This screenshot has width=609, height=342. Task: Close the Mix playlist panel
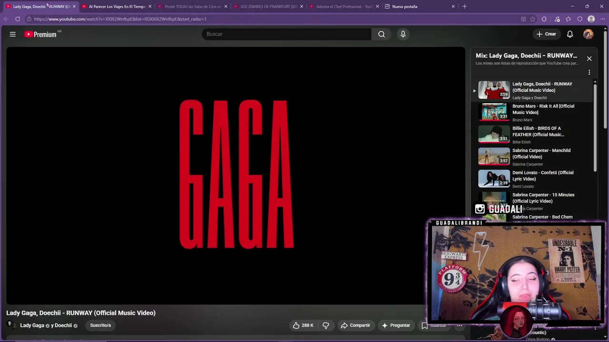pos(589,58)
